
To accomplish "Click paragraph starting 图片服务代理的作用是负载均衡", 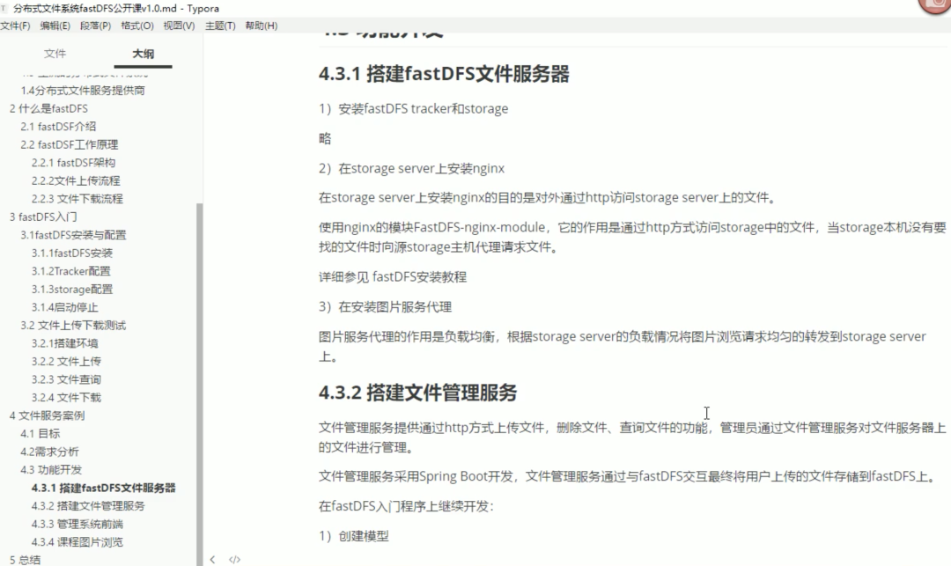I will point(623,347).
